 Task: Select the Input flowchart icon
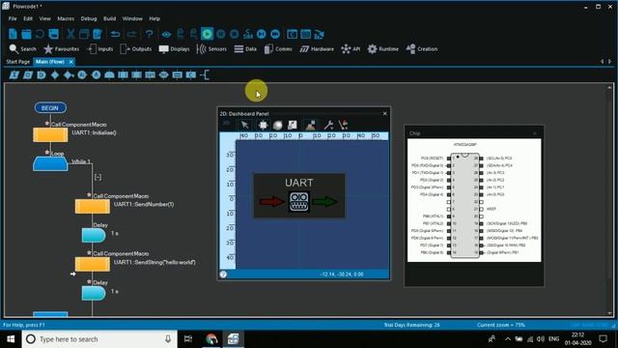(x=14, y=75)
